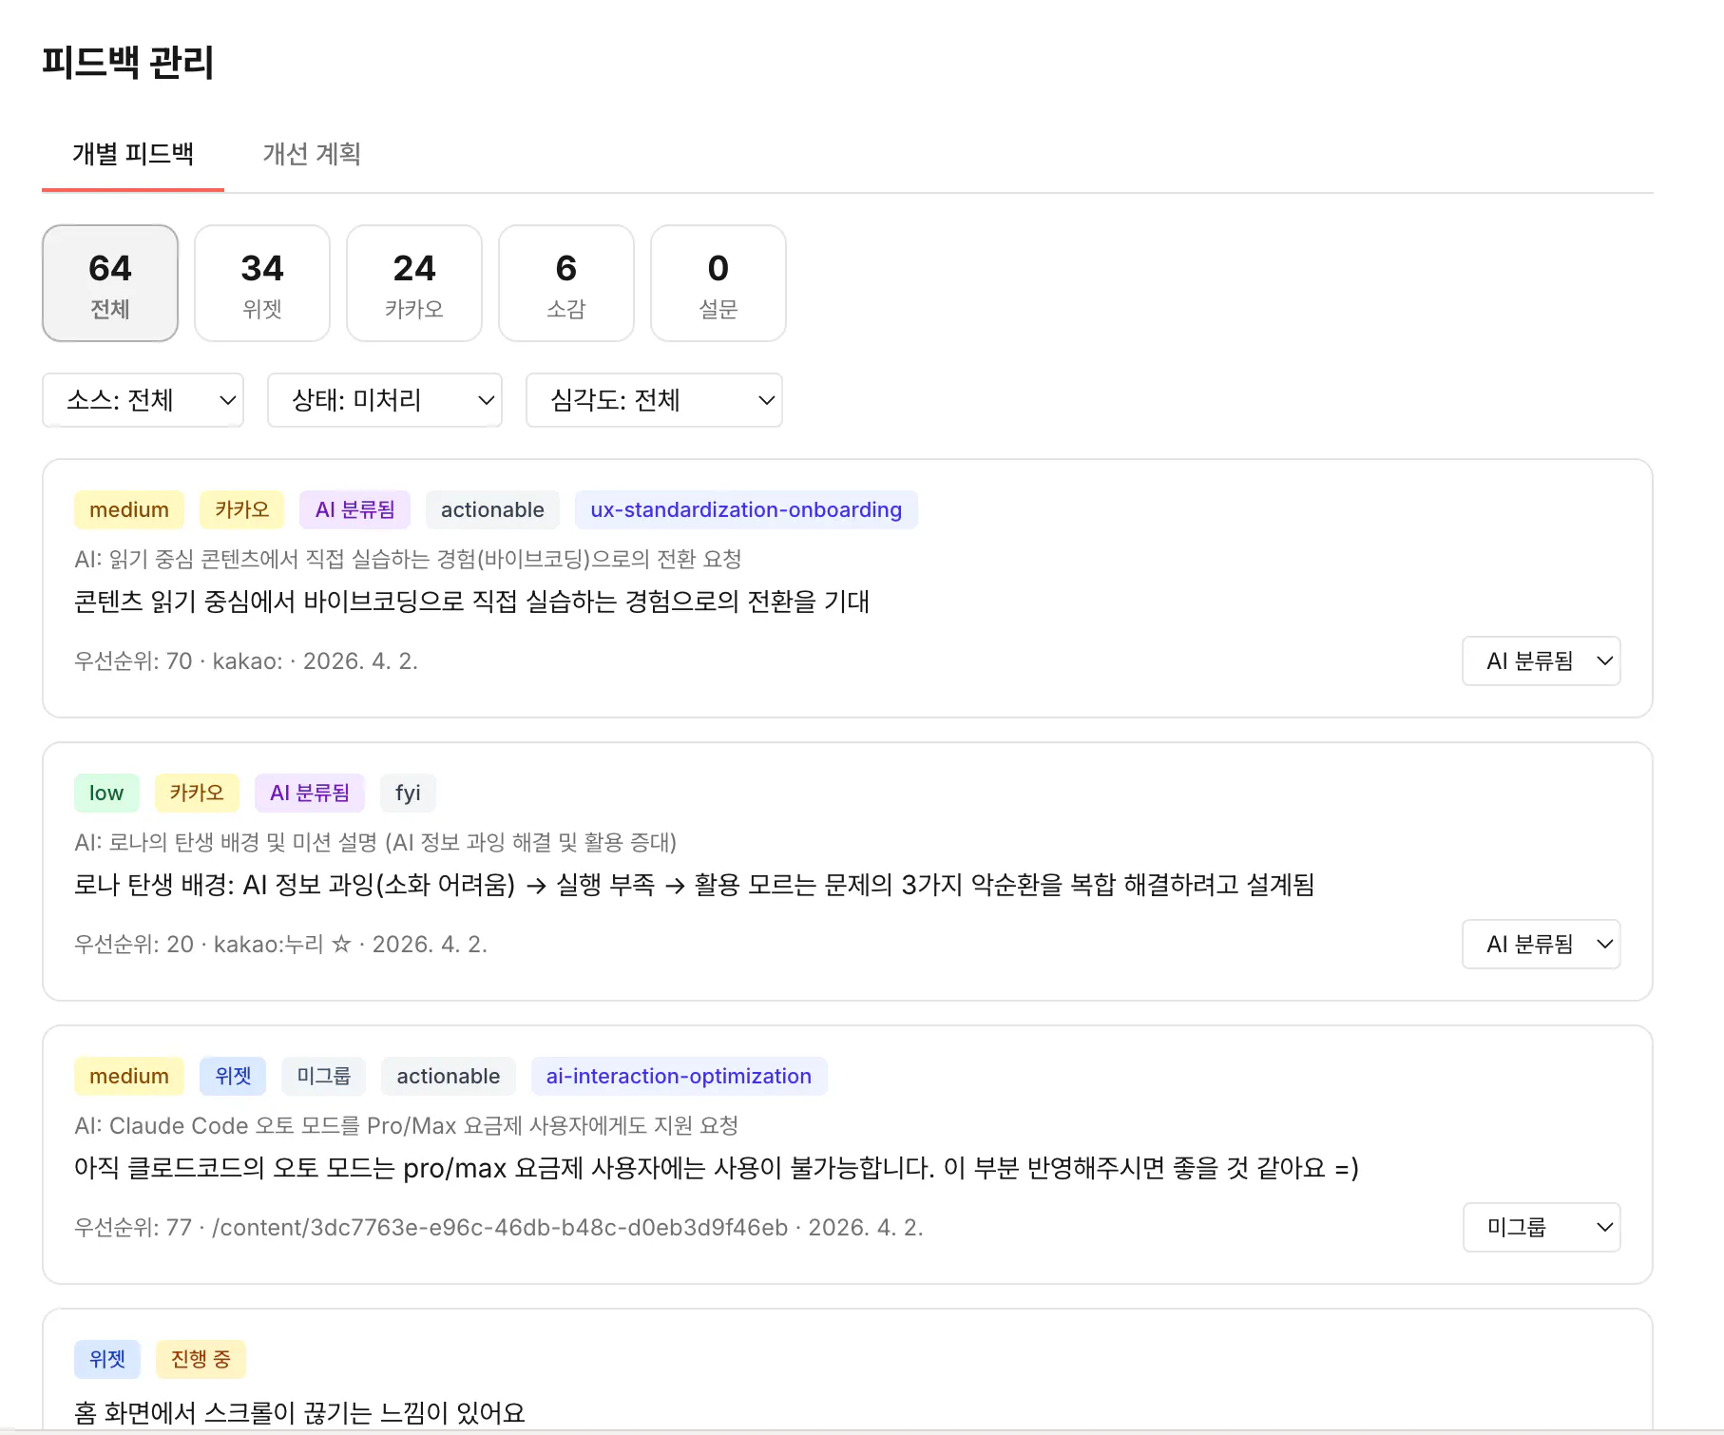Expand the 미그룹 status dropdown on the 클로드코드 card
The image size is (1724, 1435).
click(x=1542, y=1227)
